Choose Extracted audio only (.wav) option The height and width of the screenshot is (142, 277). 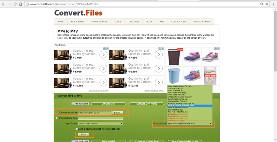(x=190, y=116)
